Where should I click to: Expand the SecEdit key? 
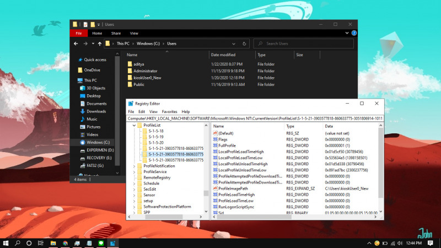point(134,189)
